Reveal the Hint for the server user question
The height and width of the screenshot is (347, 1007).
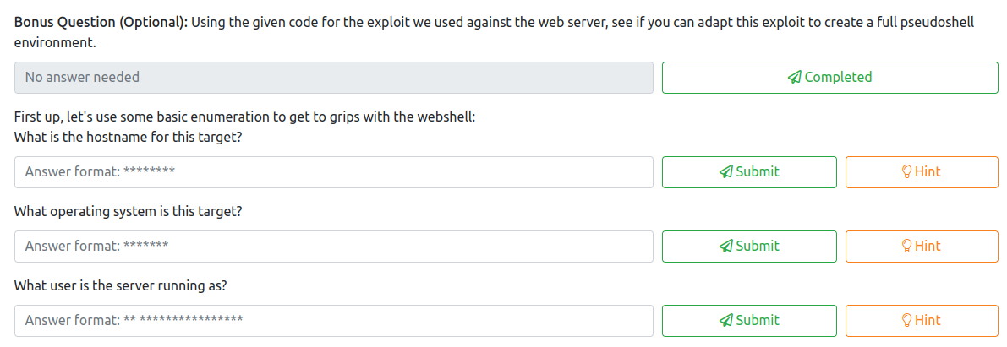click(x=922, y=321)
